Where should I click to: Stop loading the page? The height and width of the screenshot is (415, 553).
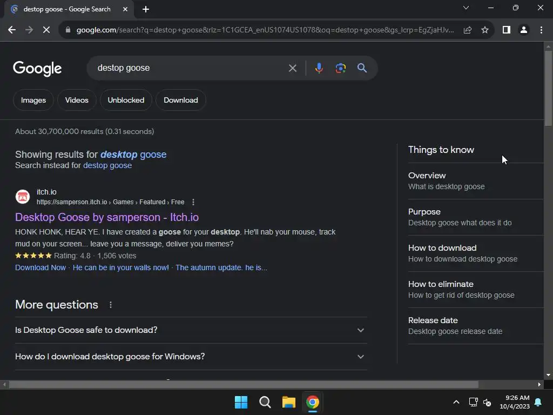pos(46,30)
